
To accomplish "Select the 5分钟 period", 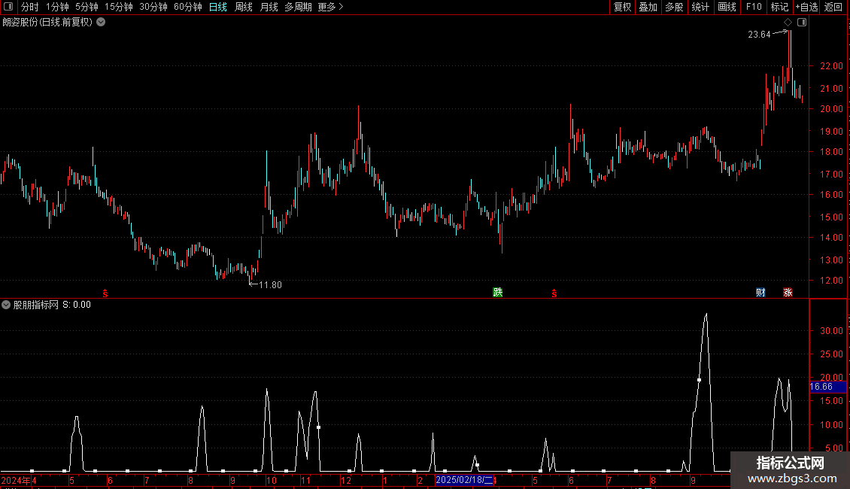I will [x=87, y=7].
